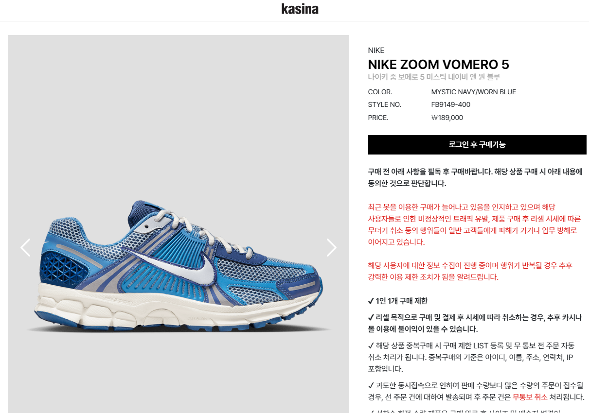
Task: Click the bold 구매 전 아래 사항을 notice heading
Action: pyautogui.click(x=476, y=177)
